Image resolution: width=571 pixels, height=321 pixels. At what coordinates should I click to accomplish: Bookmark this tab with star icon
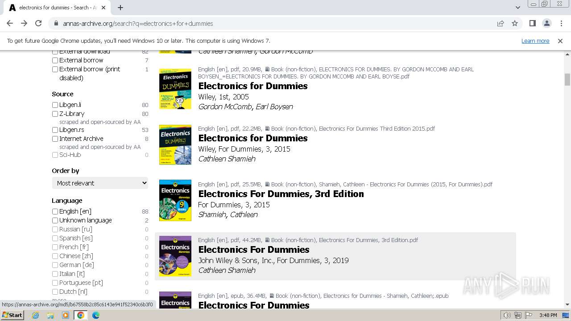(515, 23)
